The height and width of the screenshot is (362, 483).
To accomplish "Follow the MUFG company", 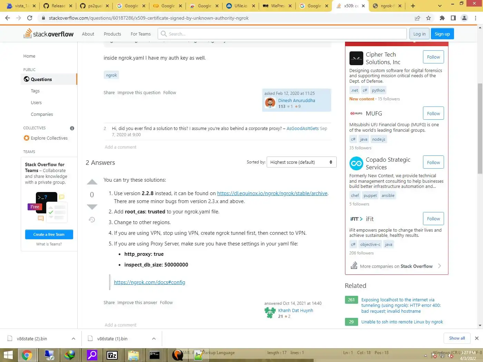I will 433,113.
